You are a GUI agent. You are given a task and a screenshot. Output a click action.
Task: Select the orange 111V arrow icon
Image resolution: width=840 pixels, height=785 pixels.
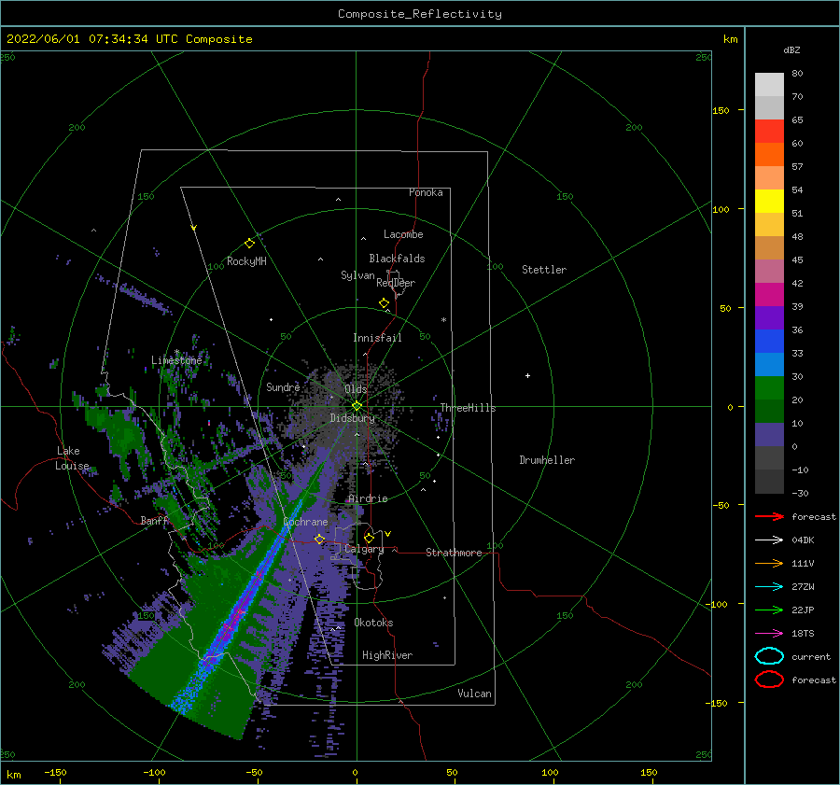[x=769, y=563]
